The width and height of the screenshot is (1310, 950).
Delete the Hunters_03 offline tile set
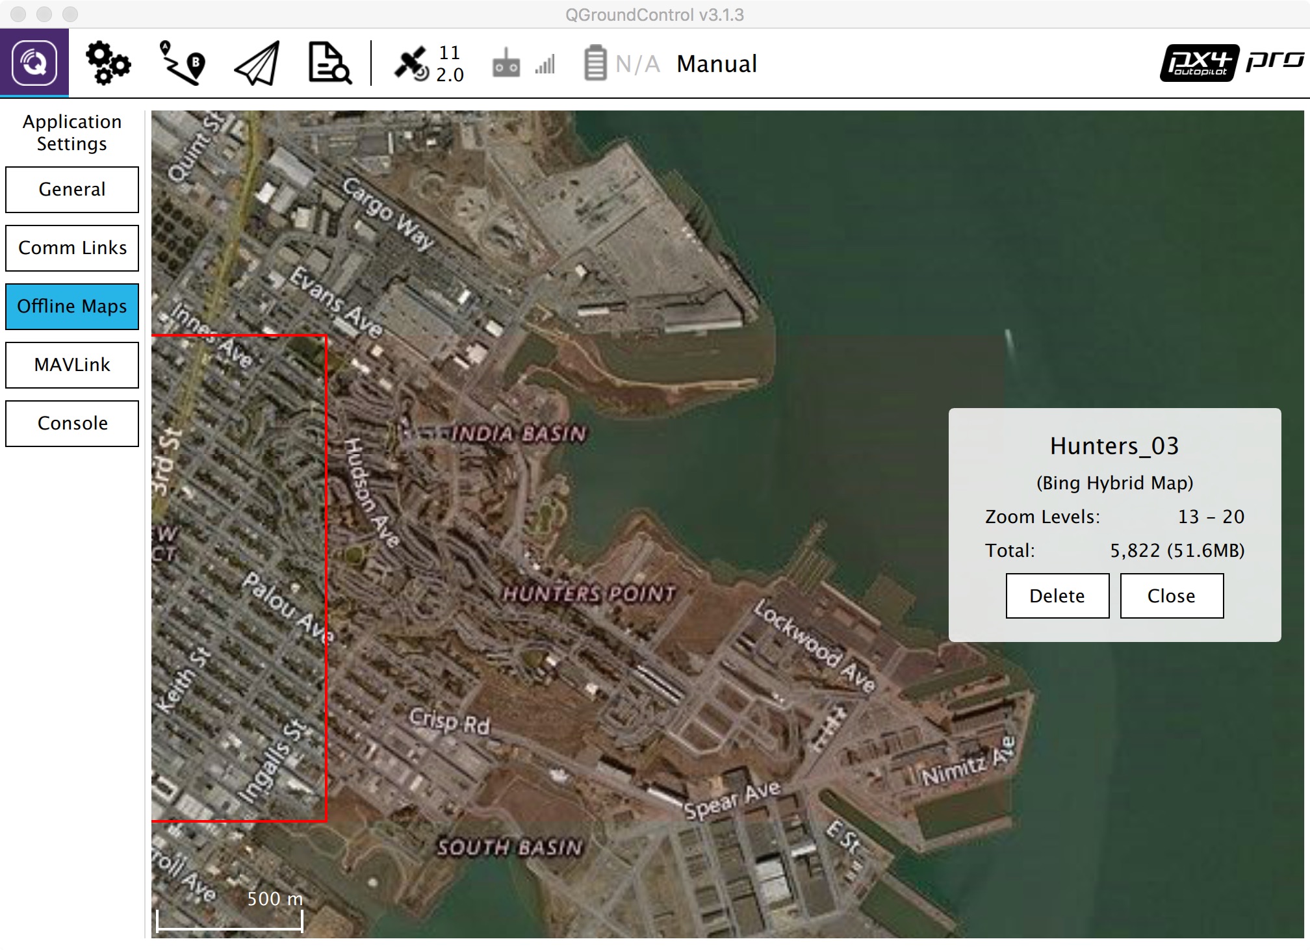point(1057,595)
